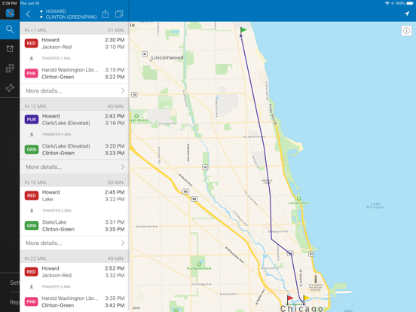The width and height of the screenshot is (416, 312).
Task: Tap Howard to Clark/Lake 2:42 PM row
Action: [75, 119]
